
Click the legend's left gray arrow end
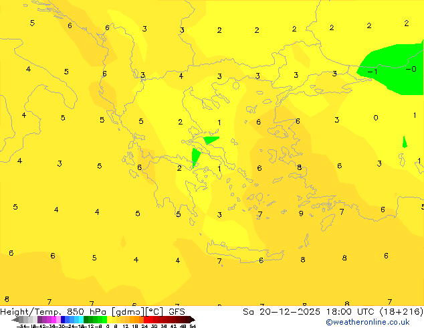click(15, 319)
